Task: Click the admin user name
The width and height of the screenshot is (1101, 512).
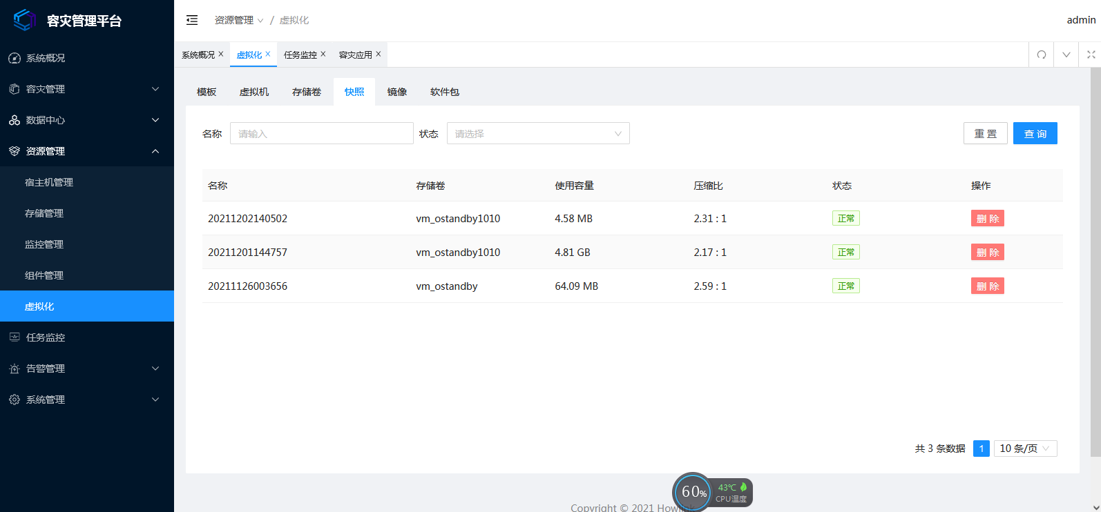Action: tap(1081, 20)
